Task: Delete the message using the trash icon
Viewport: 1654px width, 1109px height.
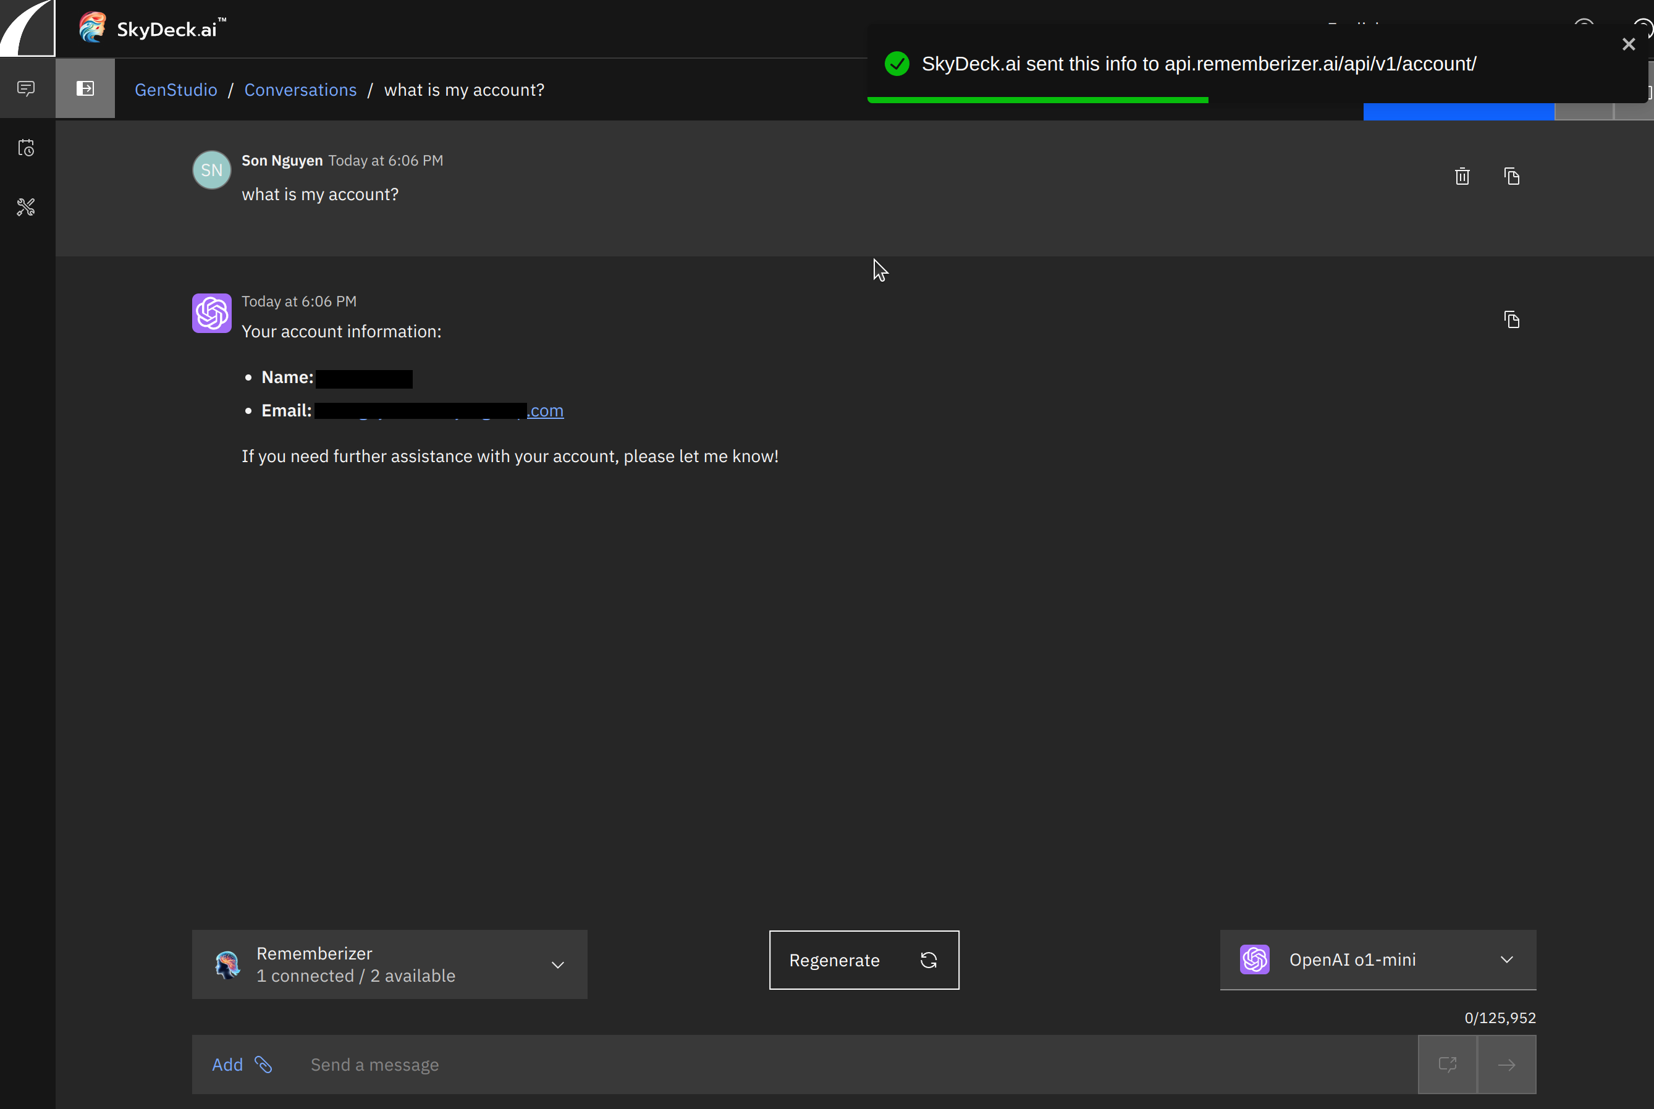Action: point(1462,176)
